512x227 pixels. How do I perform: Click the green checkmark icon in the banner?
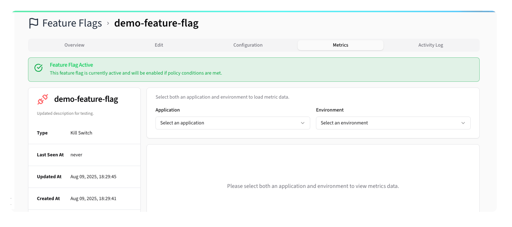point(38,67)
